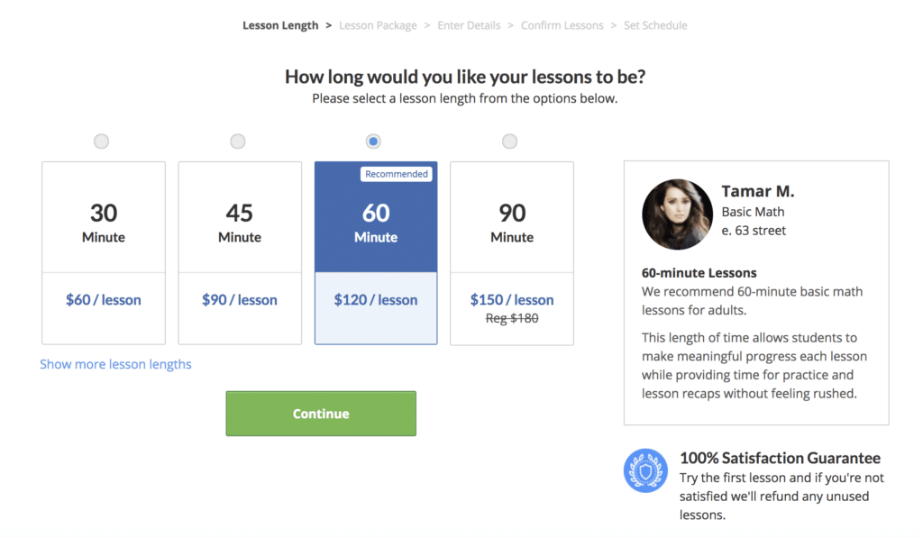The image size is (923, 538).
Task: Open the Lesson Length step in the breadcrumb
Action: [x=280, y=25]
